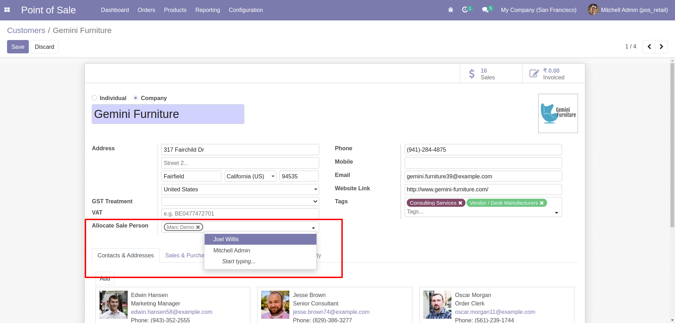Select the Individual radio button
Screen dimensions: 675x323
[x=94, y=98]
